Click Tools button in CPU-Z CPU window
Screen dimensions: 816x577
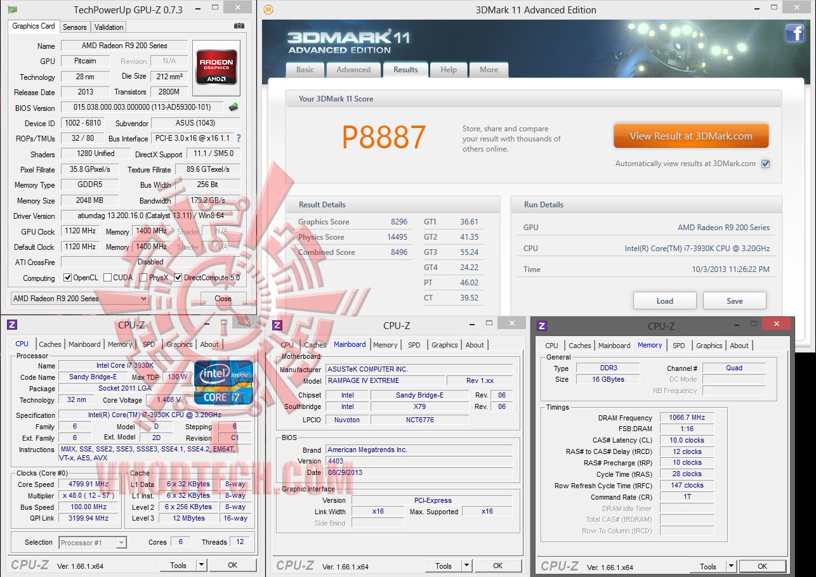click(178, 565)
